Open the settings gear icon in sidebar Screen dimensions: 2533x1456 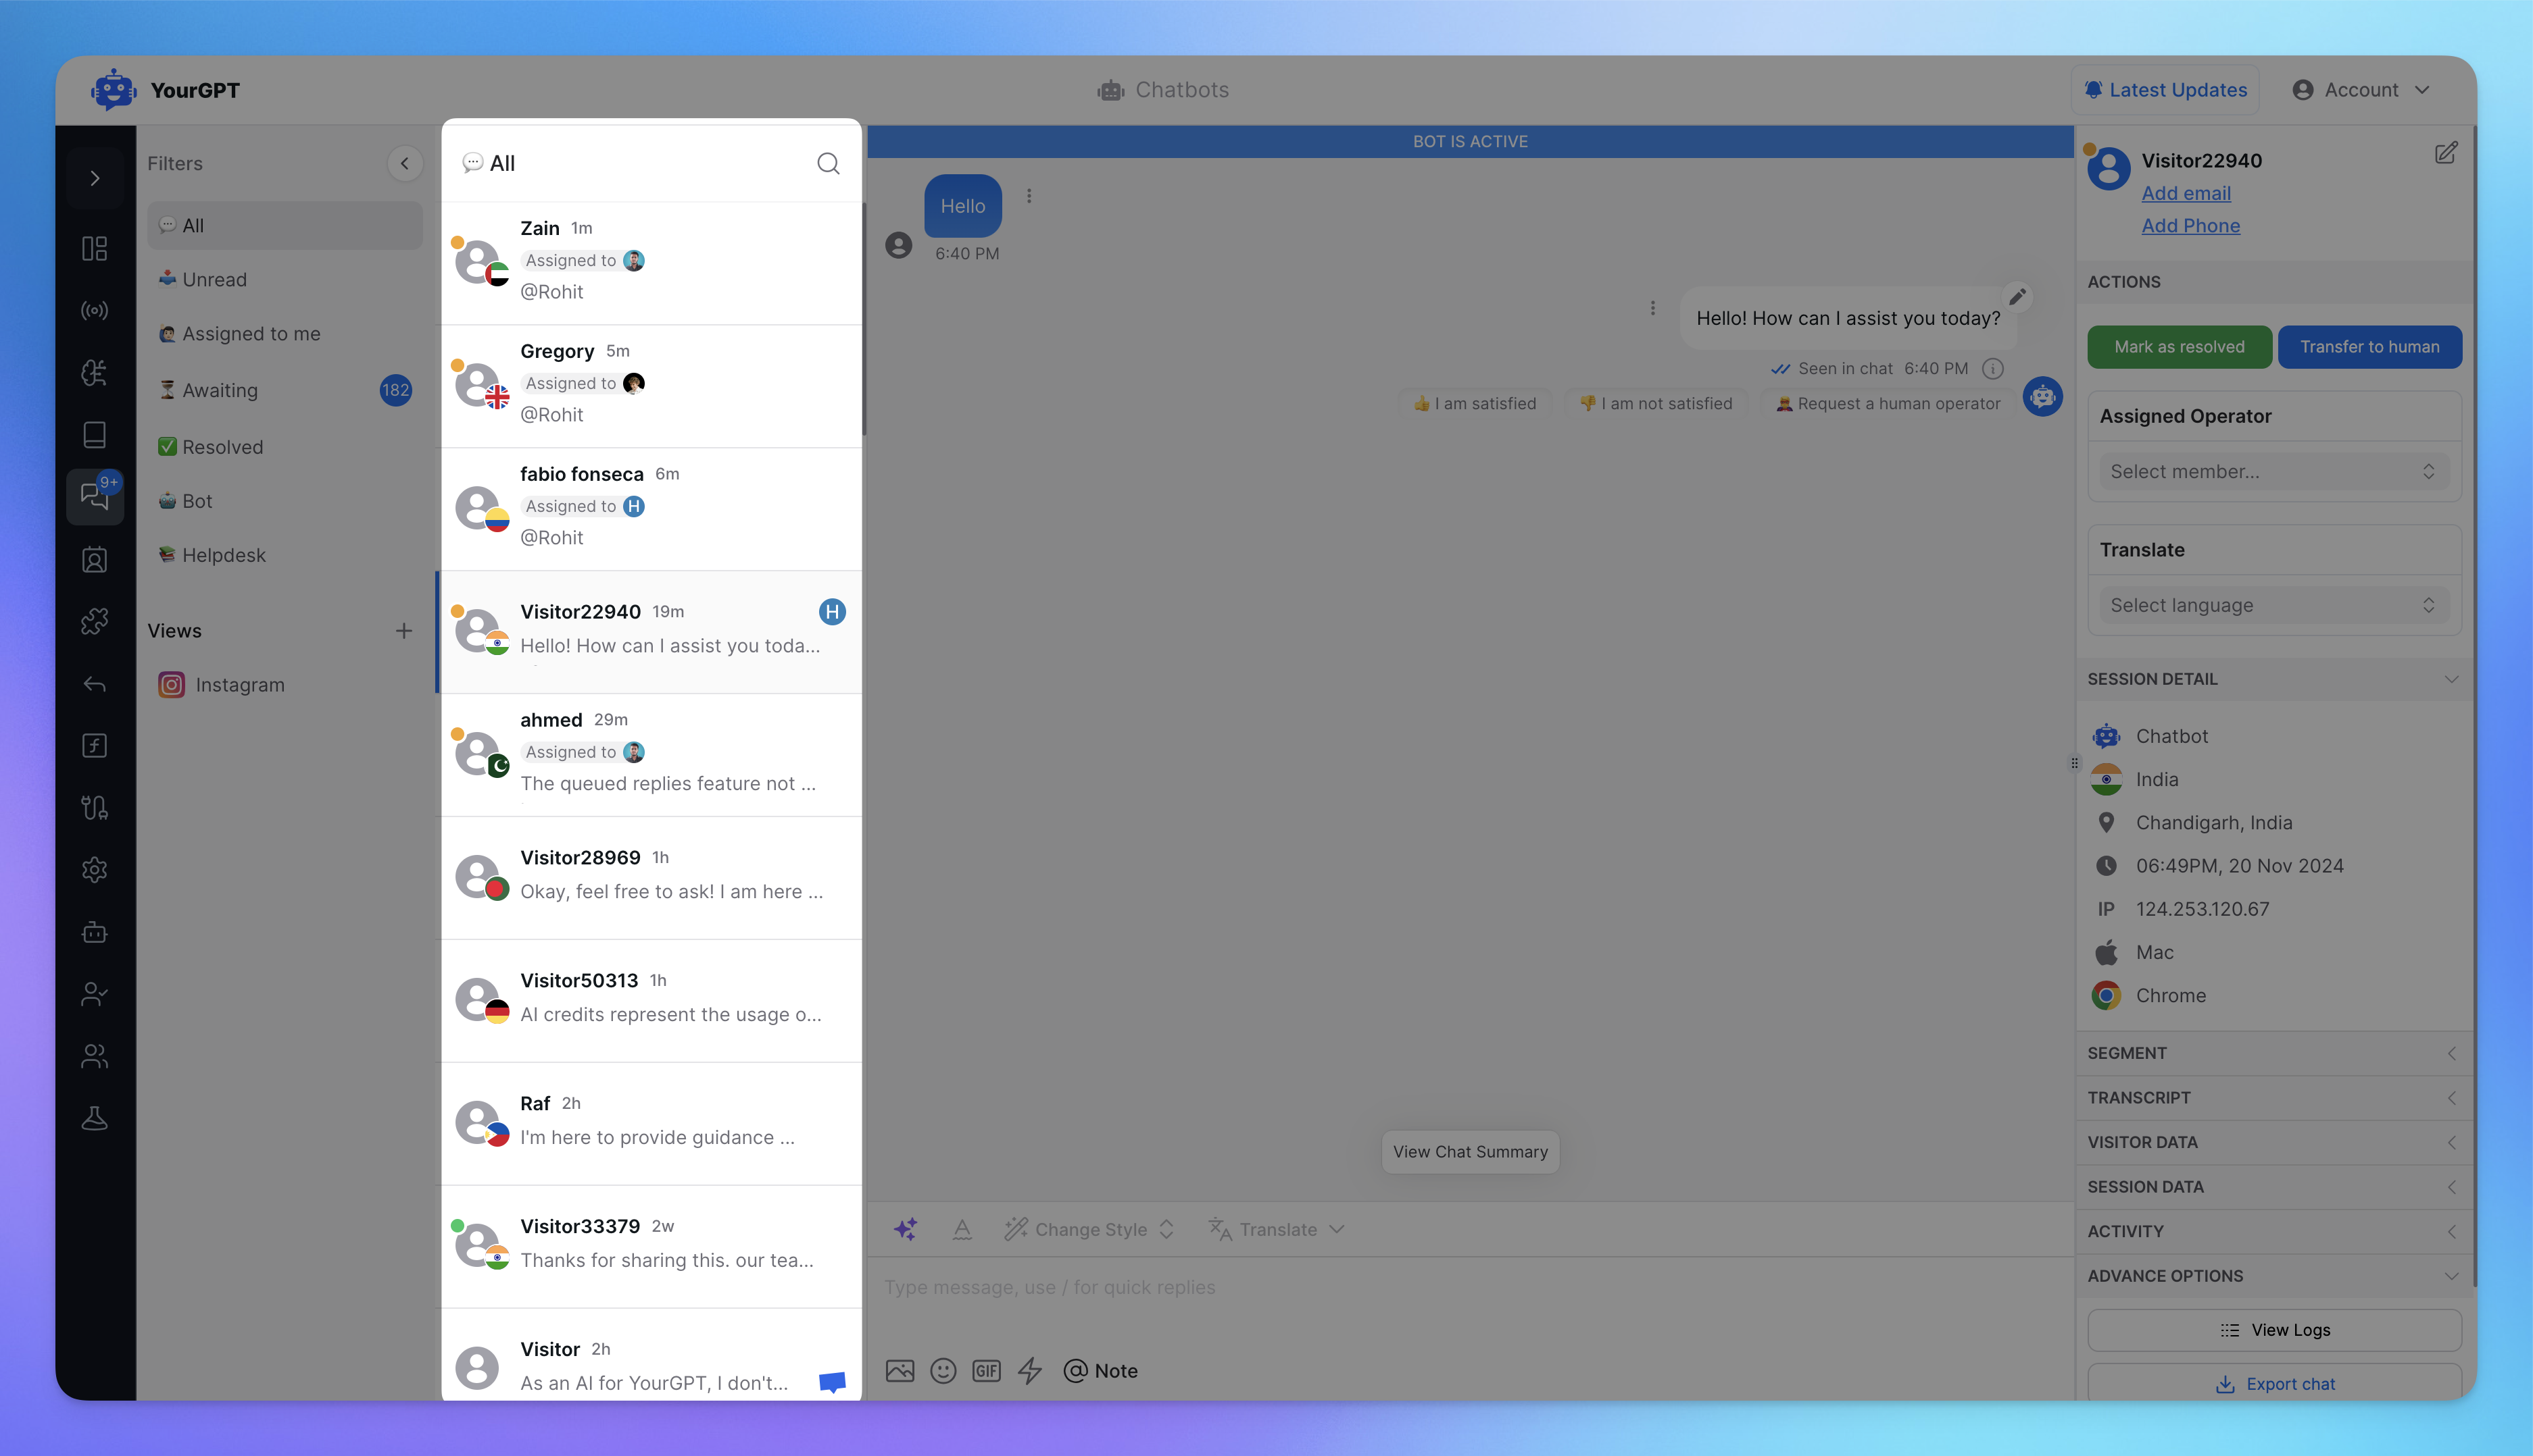tap(95, 870)
